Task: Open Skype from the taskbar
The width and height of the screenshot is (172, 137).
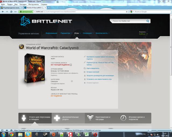Action: tap(28, 135)
